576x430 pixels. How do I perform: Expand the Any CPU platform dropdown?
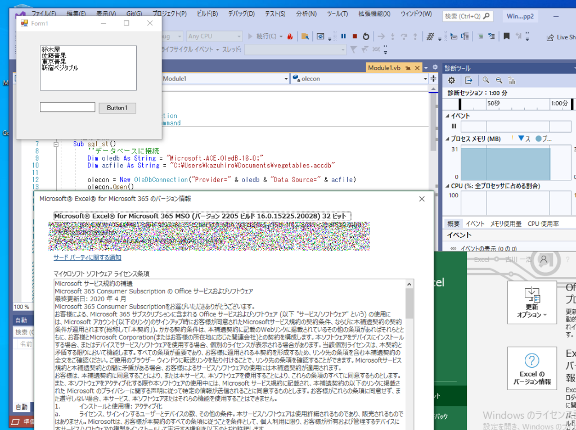coord(237,37)
